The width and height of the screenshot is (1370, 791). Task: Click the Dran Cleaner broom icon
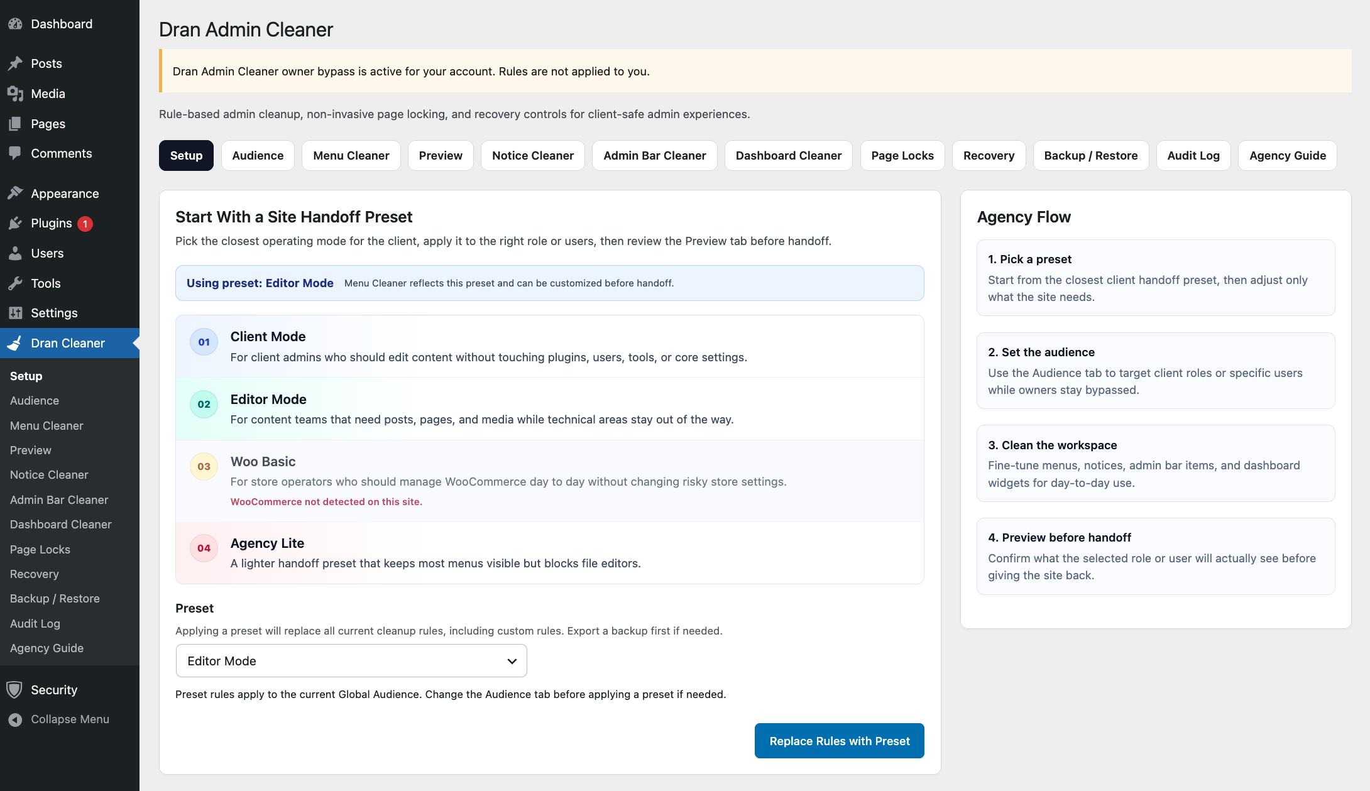(15, 343)
